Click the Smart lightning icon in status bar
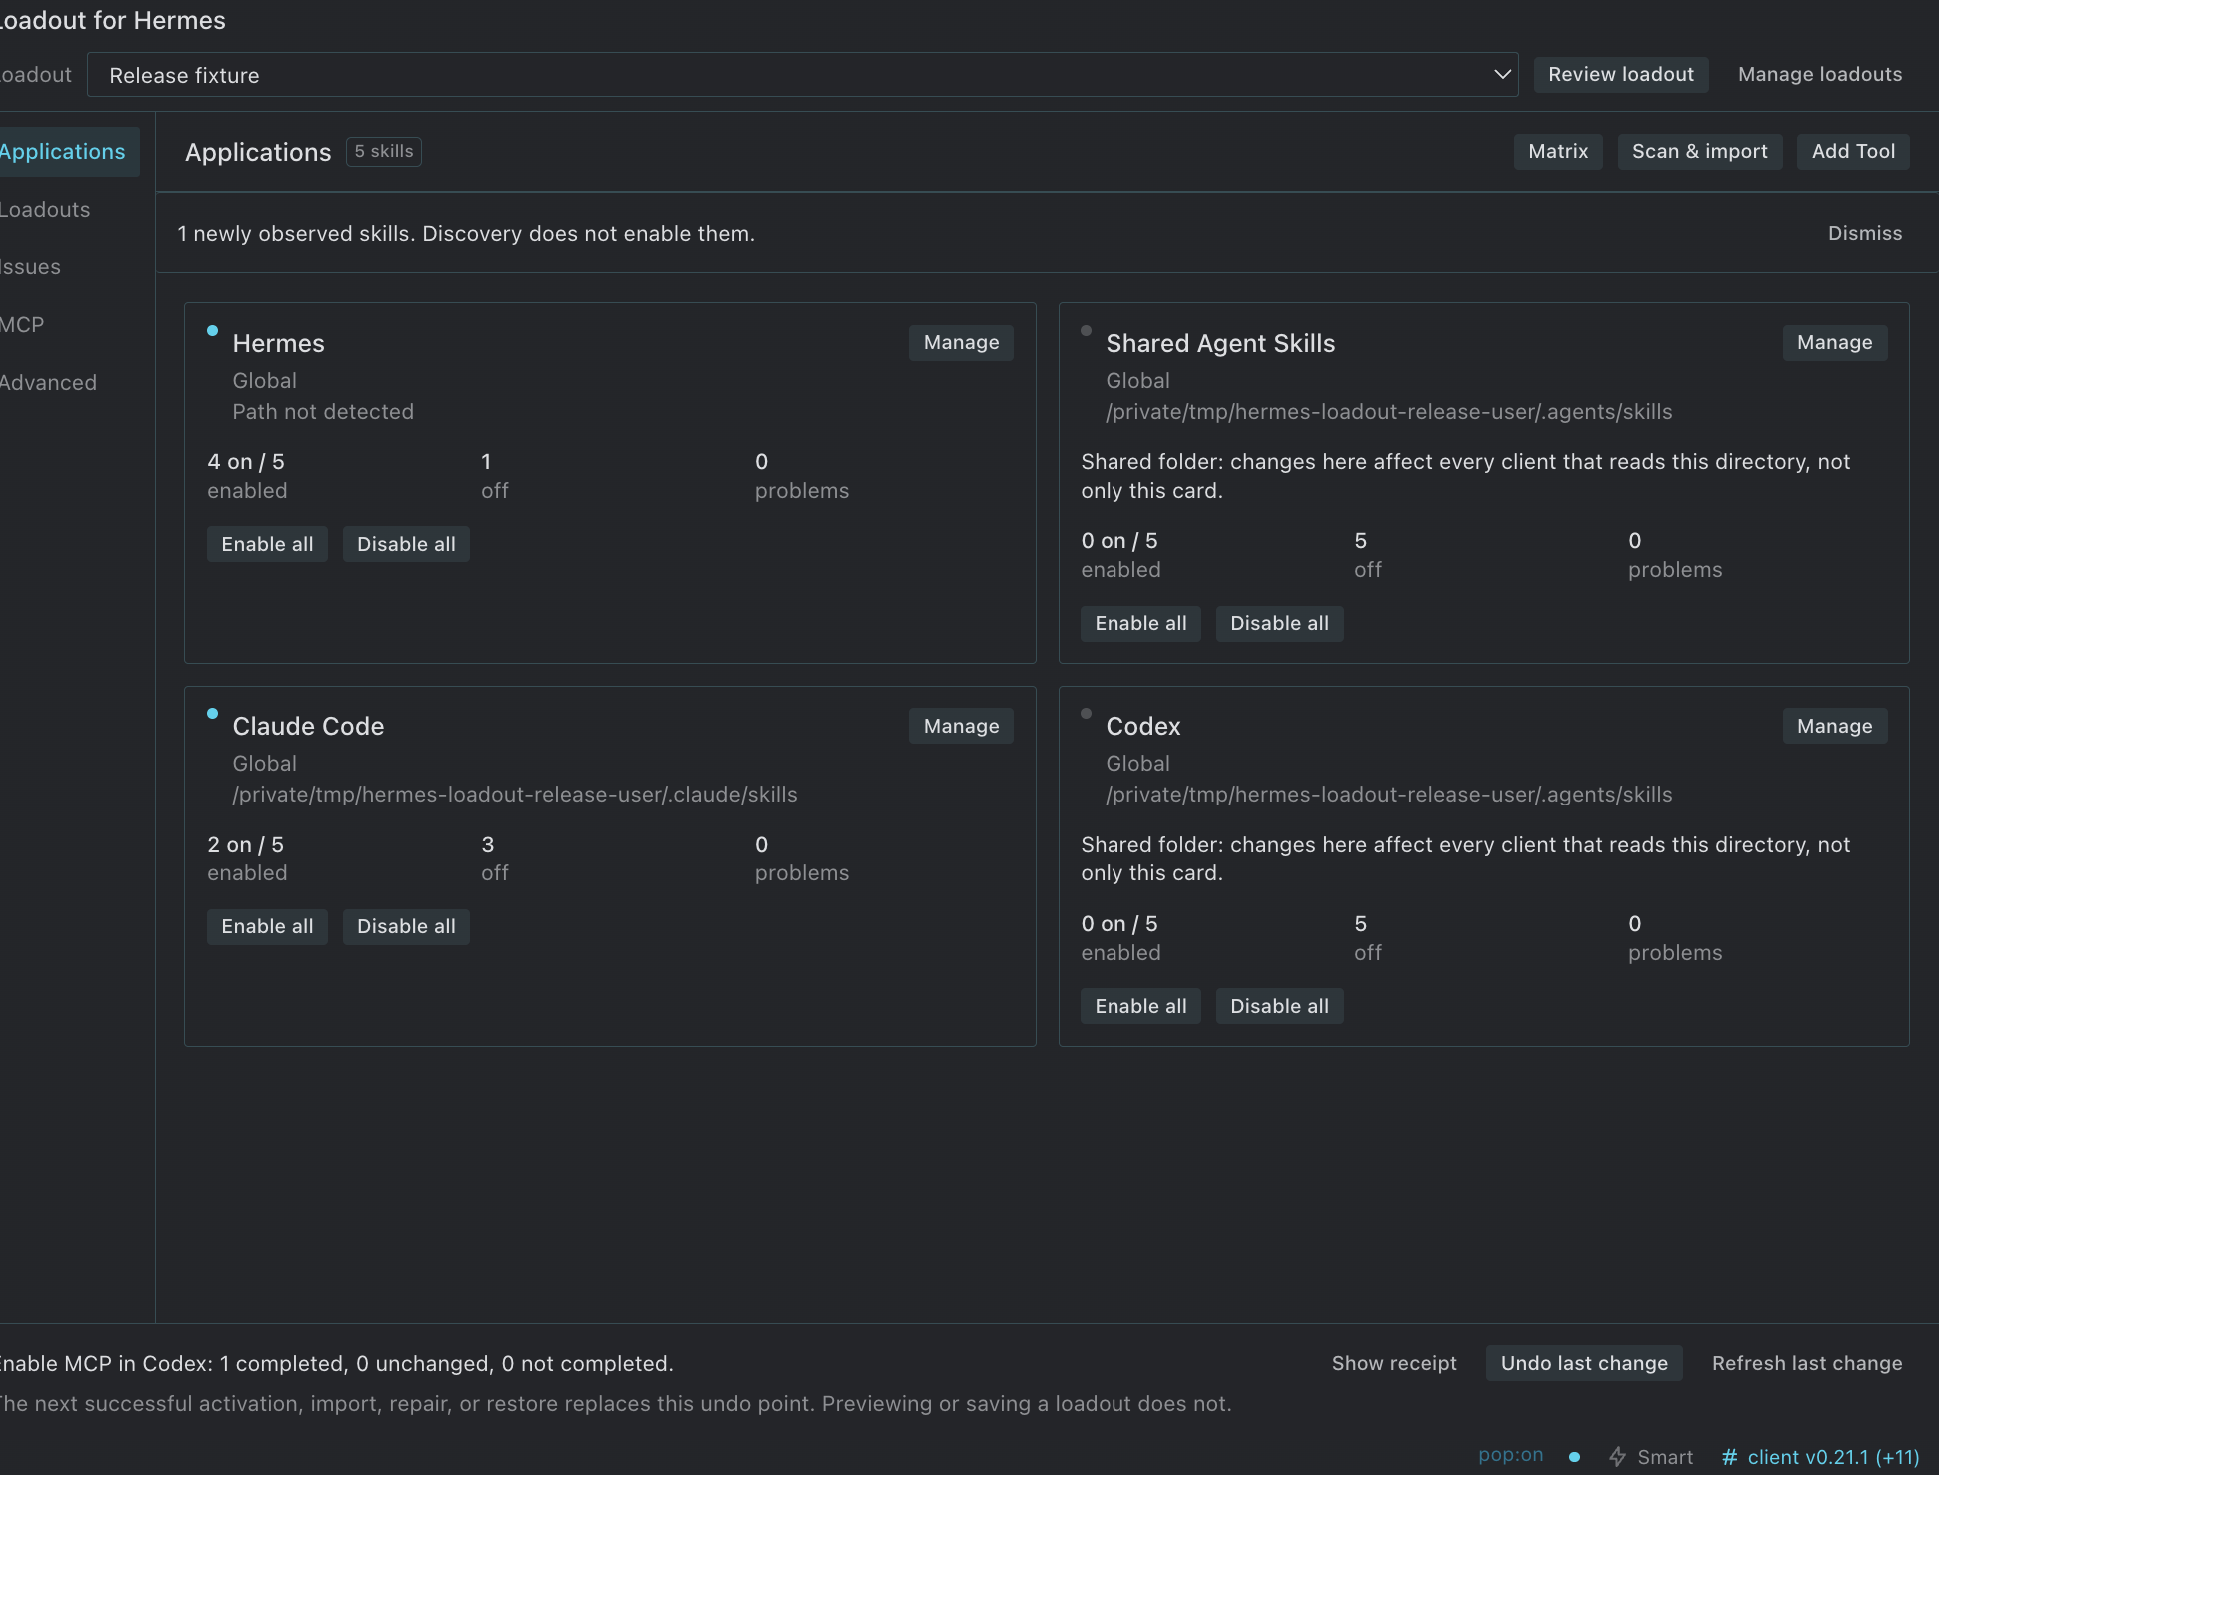The width and height of the screenshot is (2229, 1611). pyautogui.click(x=1618, y=1457)
